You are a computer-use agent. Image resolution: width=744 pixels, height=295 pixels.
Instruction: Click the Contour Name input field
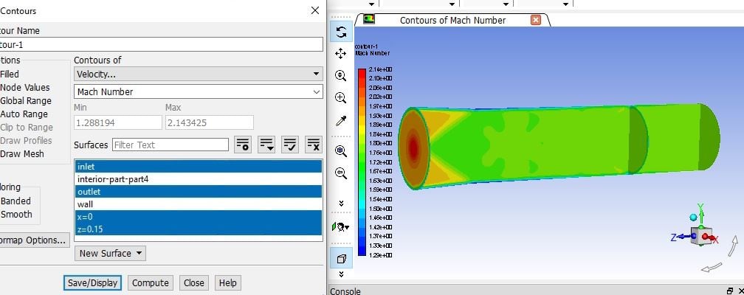coord(162,44)
